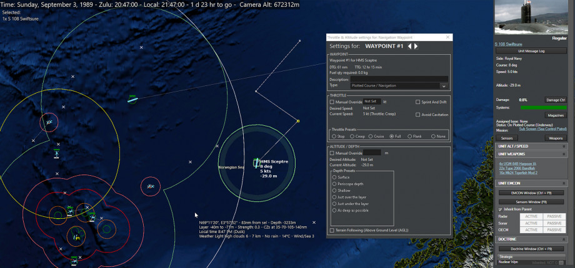The height and width of the screenshot is (268, 575).
Task: Toggle Inherit from Parent checkbox
Action: click(500, 209)
